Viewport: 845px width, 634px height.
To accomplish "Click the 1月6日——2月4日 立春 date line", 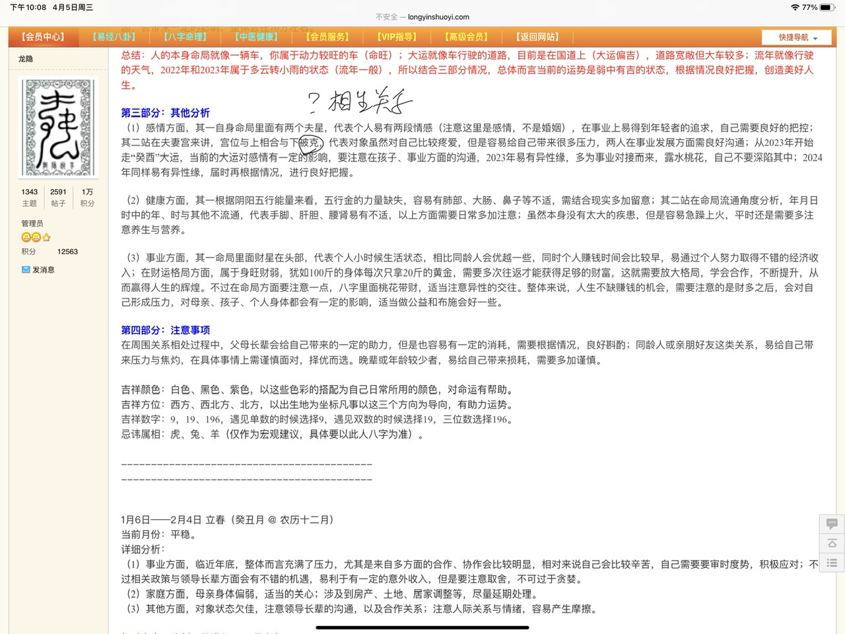I will [228, 520].
